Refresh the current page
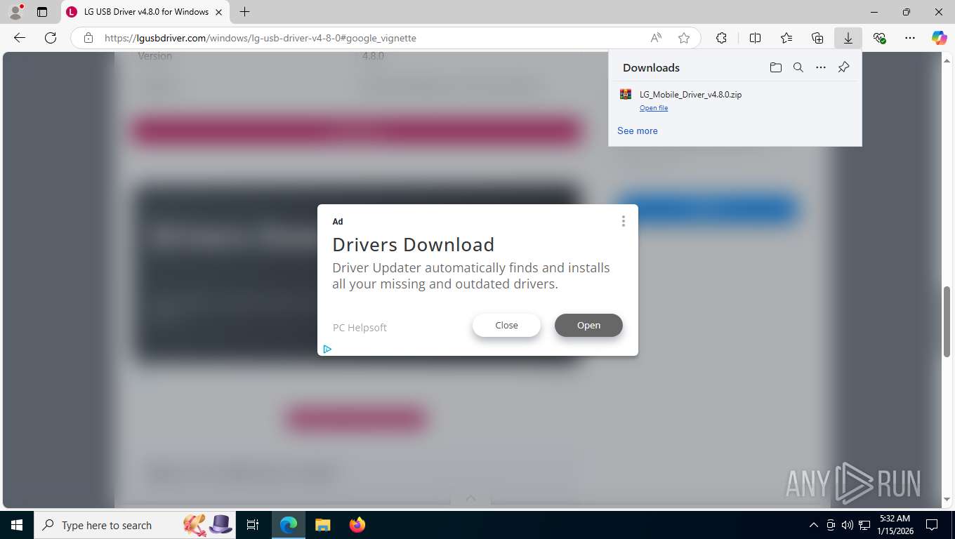955x539 pixels. pos(51,38)
